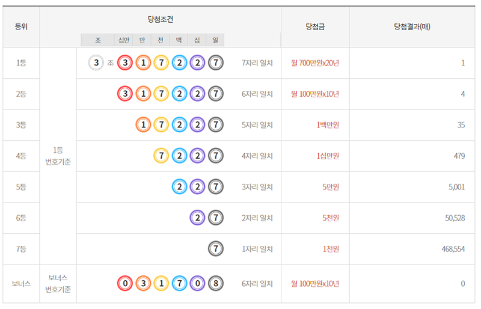481x309 pixels.
Task: Click the 5,001 winners count
Action: pyautogui.click(x=457, y=187)
